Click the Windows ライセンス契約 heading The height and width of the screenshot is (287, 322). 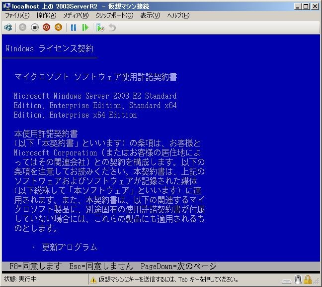(50, 49)
